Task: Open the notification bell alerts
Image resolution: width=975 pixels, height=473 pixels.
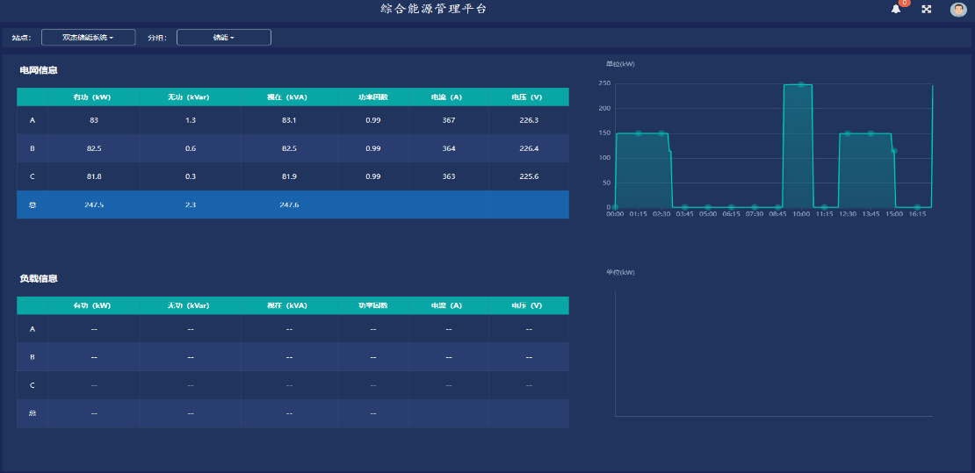Action: (x=896, y=9)
